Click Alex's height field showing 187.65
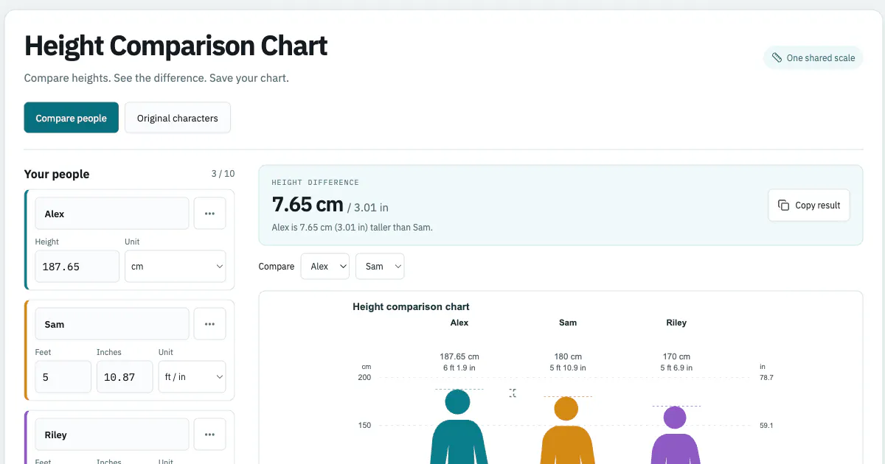This screenshot has height=464, width=885. [77, 267]
